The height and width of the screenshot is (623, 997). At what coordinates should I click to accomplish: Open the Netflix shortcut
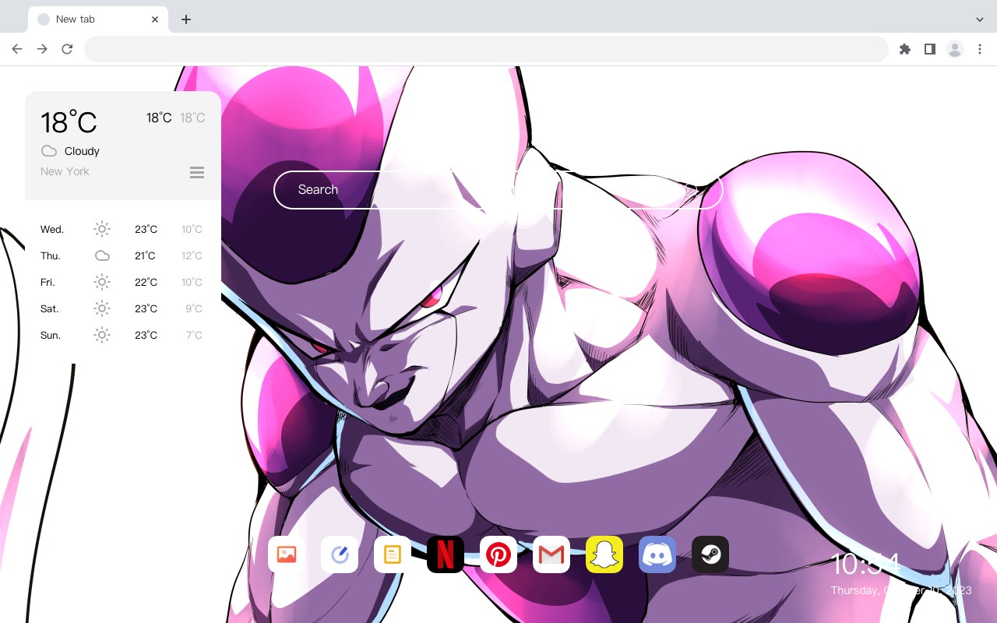[446, 554]
